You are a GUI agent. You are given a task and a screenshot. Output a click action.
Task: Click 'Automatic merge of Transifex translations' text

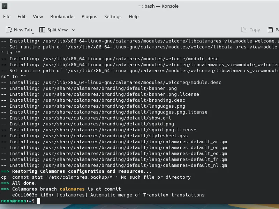147,195
